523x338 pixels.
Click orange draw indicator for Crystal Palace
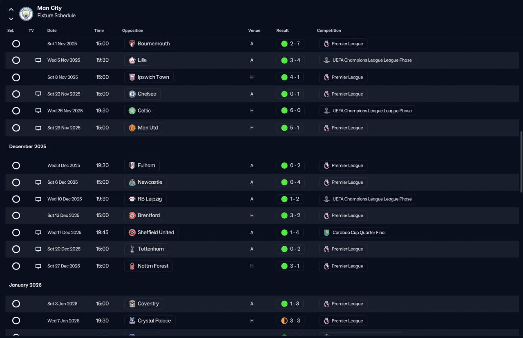284,321
